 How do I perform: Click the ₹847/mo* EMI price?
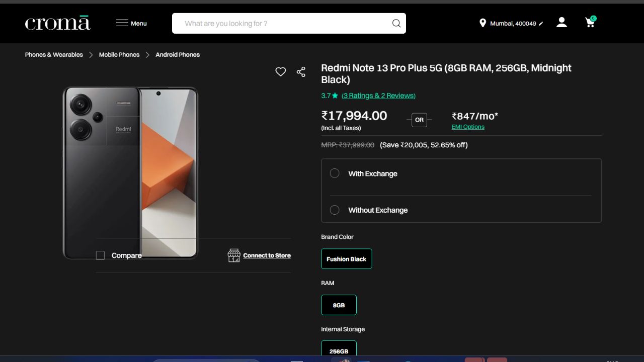[475, 116]
